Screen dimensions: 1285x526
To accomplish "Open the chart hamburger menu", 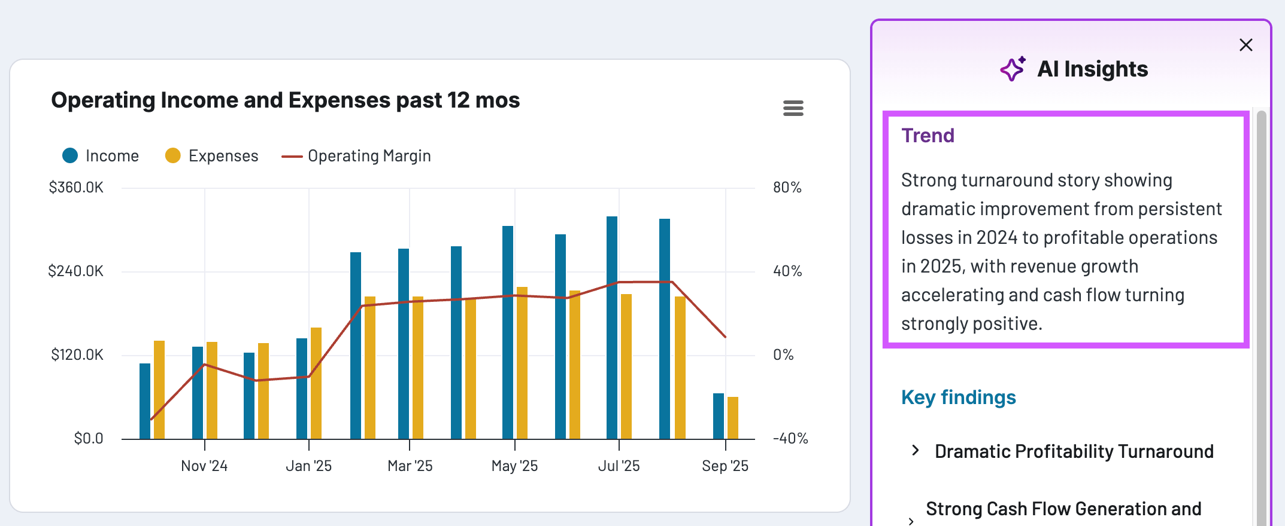I will click(x=793, y=108).
